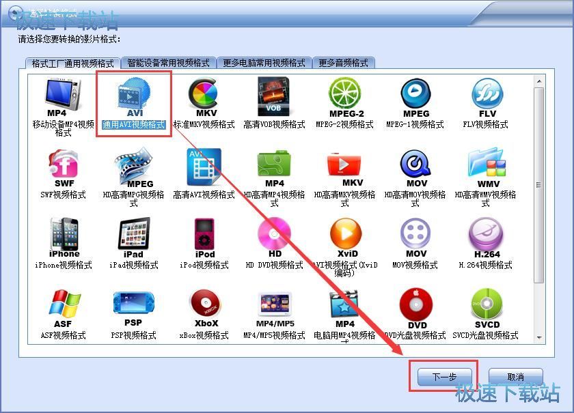Screen dimensions: 574x413
Task: Click the SVCD光盘视频格式 label text
Action: pyautogui.click(x=485, y=335)
